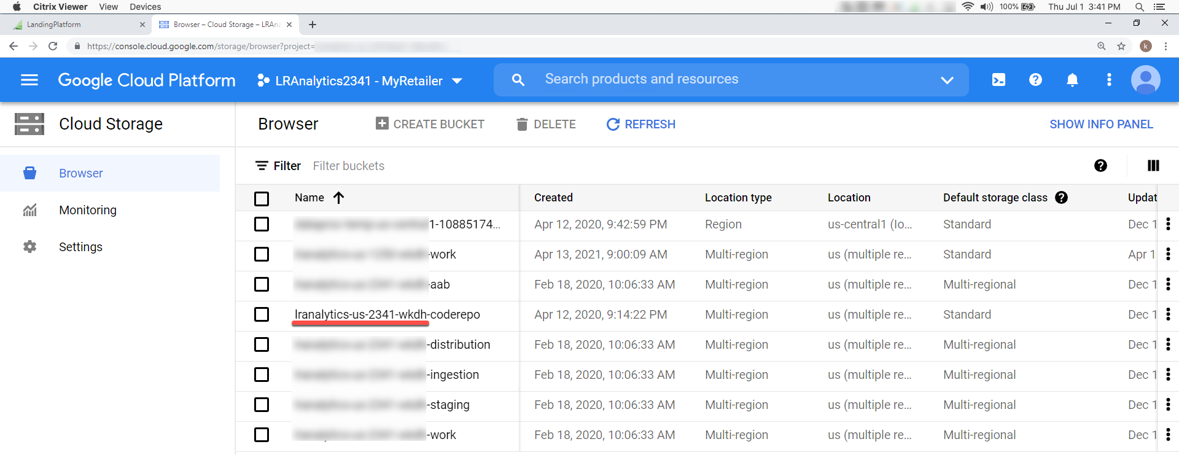Switch to the LandingPlatform browser tab
1179x455 pixels.
tap(80, 25)
